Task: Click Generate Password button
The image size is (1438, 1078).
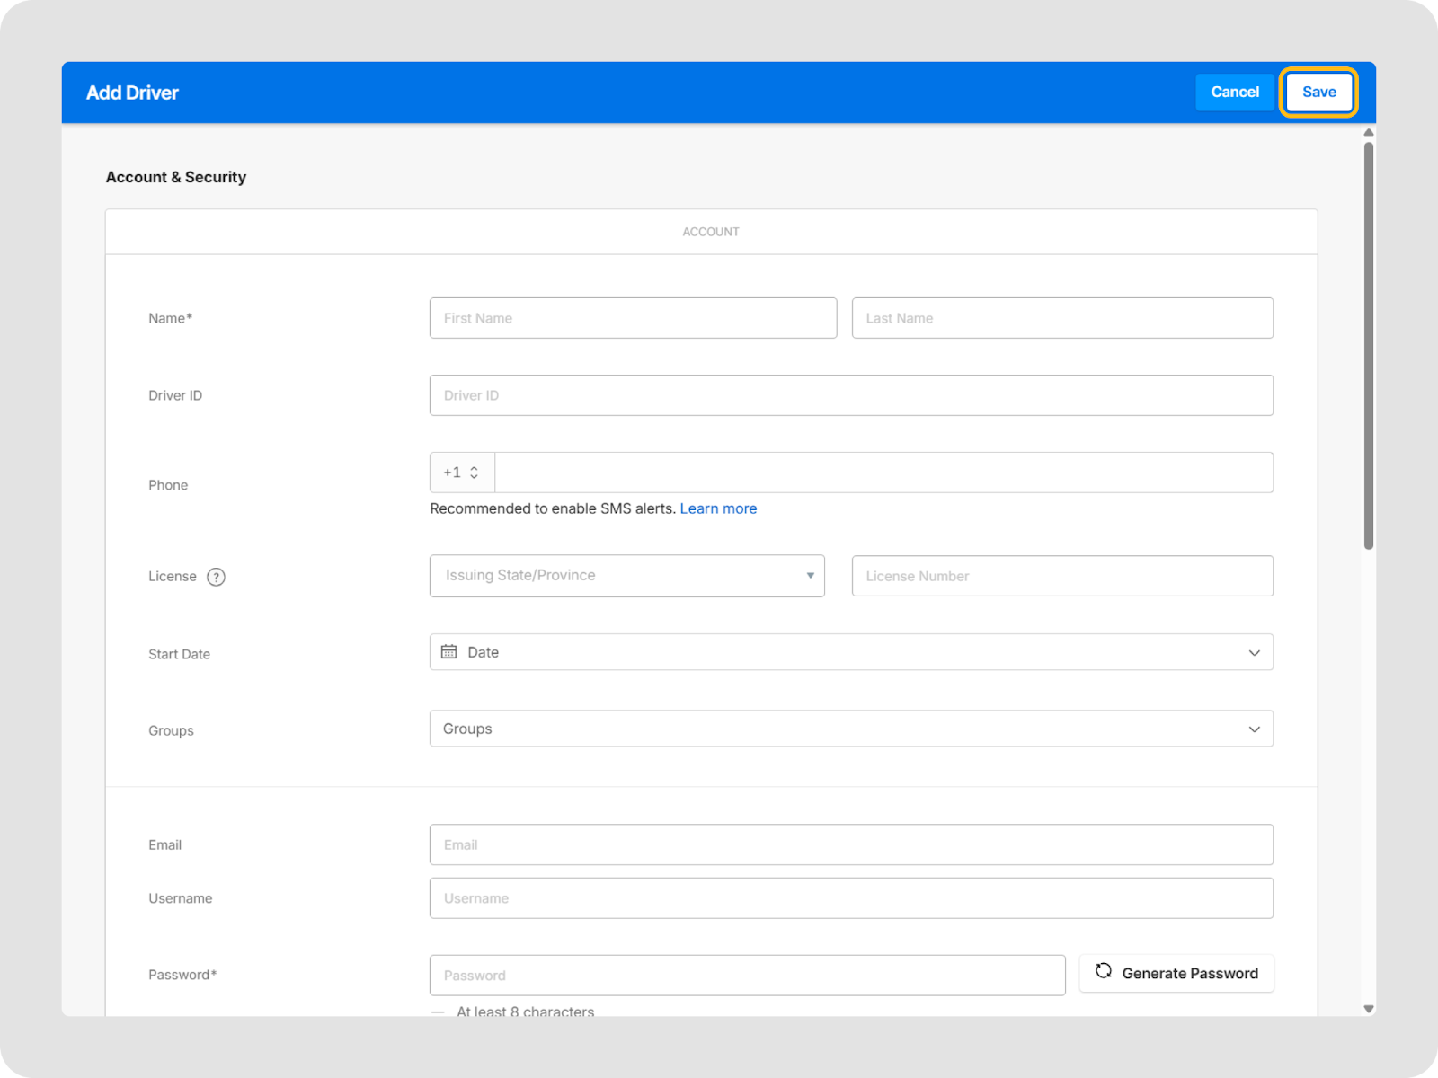Action: coord(1176,974)
